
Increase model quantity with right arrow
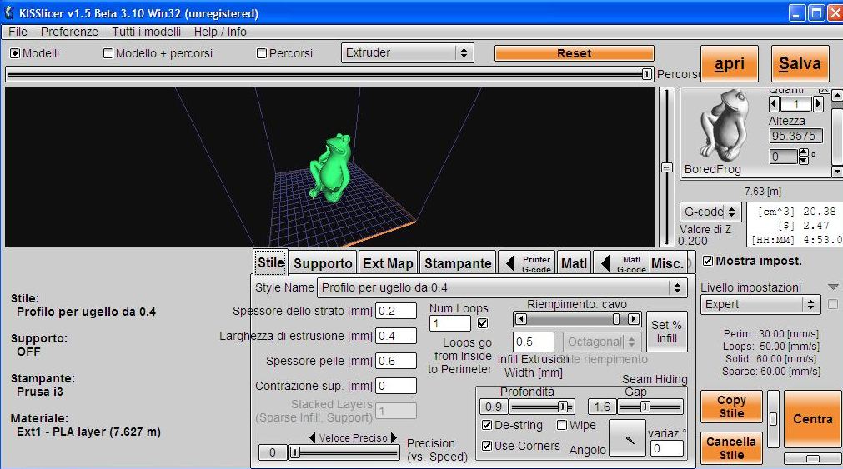(x=818, y=104)
